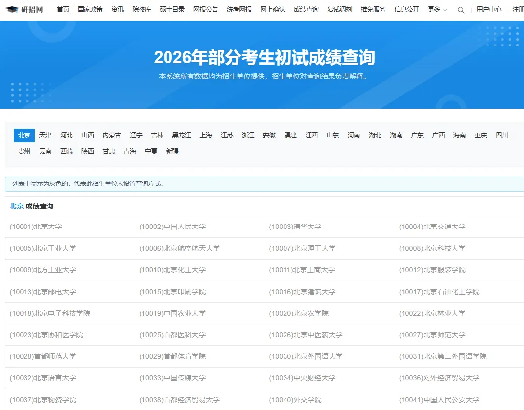Open the 信息公开 navigation item

coord(406,10)
